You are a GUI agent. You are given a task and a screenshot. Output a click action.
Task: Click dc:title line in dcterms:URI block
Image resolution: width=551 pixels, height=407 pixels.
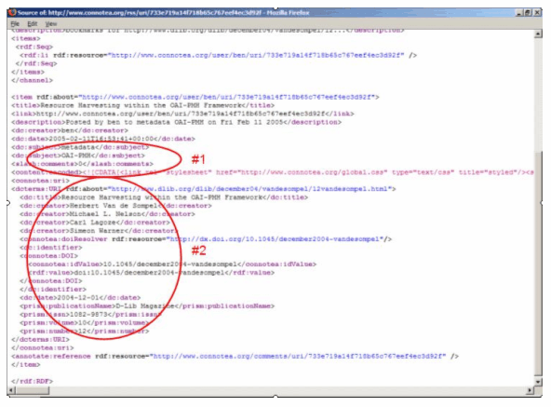click(164, 197)
